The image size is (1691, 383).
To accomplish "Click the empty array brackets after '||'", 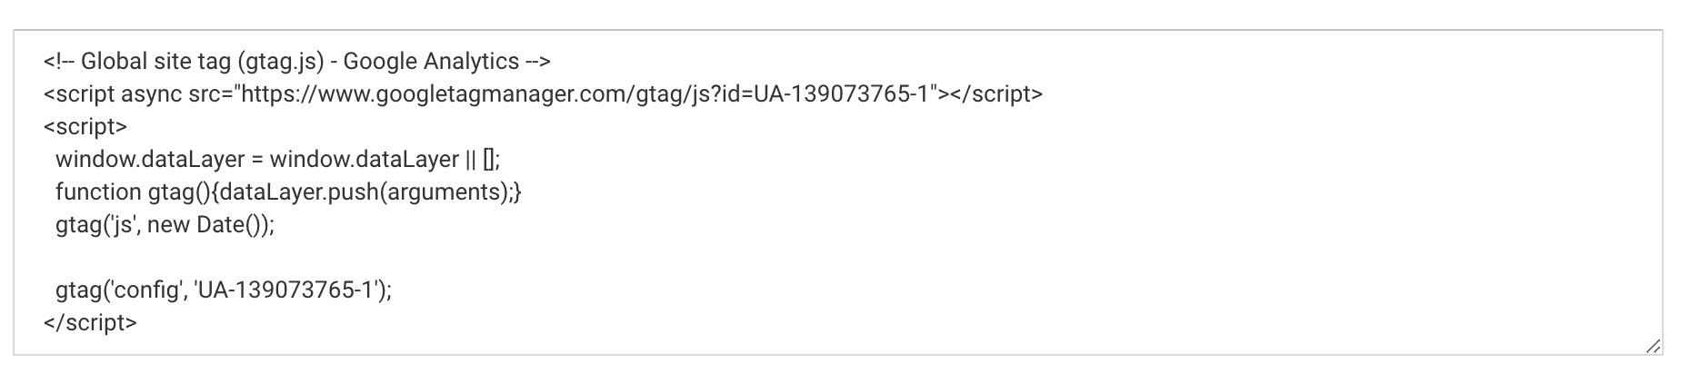I will click(489, 160).
